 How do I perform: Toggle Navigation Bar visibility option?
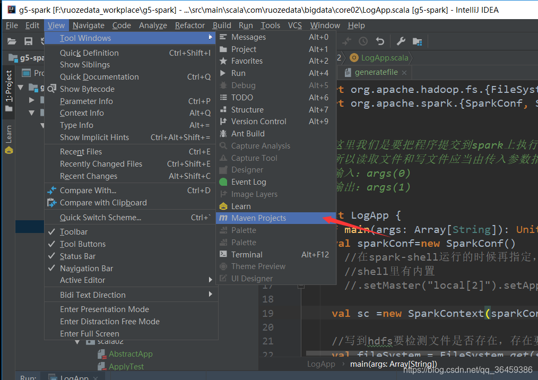132,269
